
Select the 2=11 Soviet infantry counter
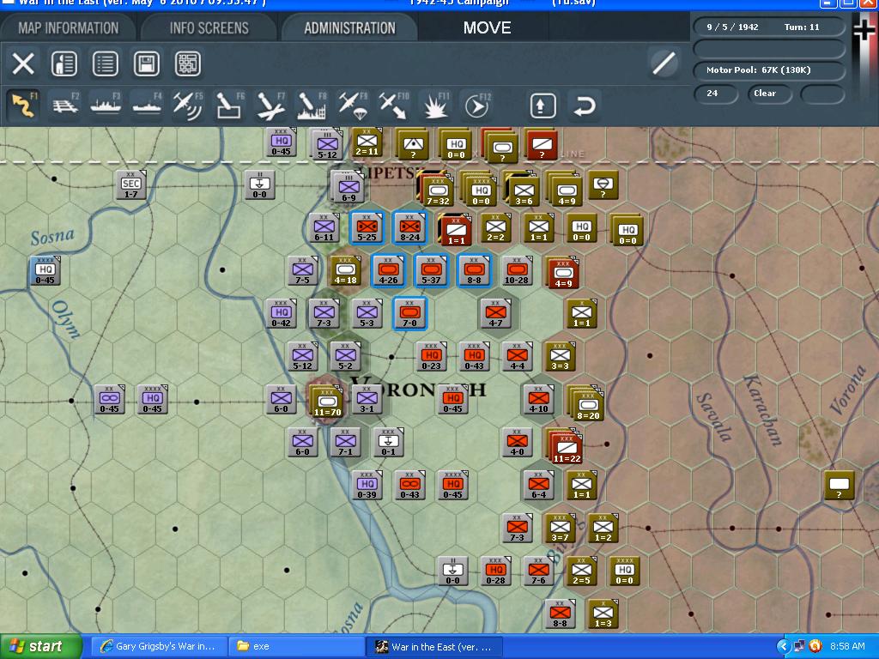tap(367, 142)
